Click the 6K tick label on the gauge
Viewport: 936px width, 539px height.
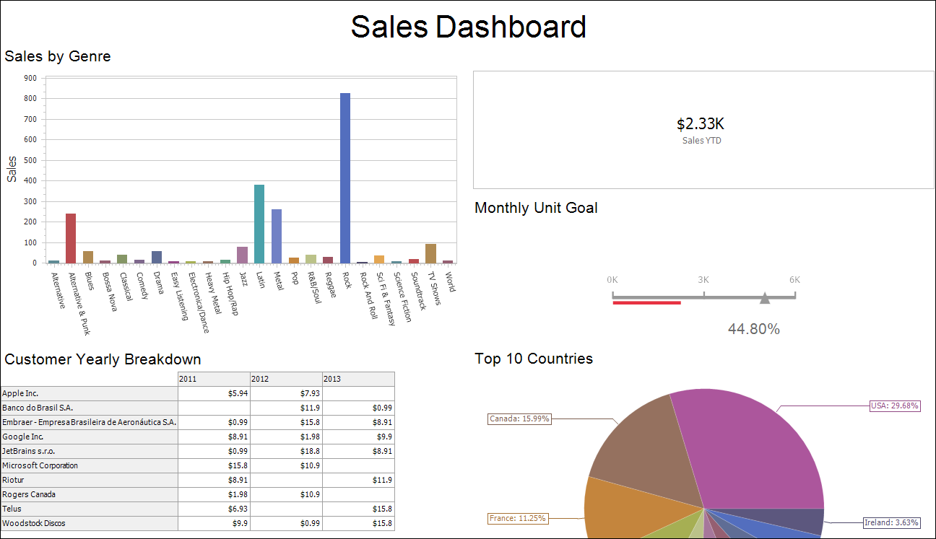click(x=794, y=280)
